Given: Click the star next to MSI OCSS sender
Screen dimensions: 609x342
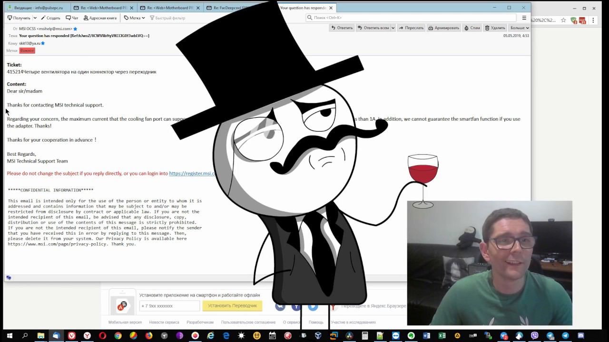Looking at the screenshot, I should coord(75,29).
